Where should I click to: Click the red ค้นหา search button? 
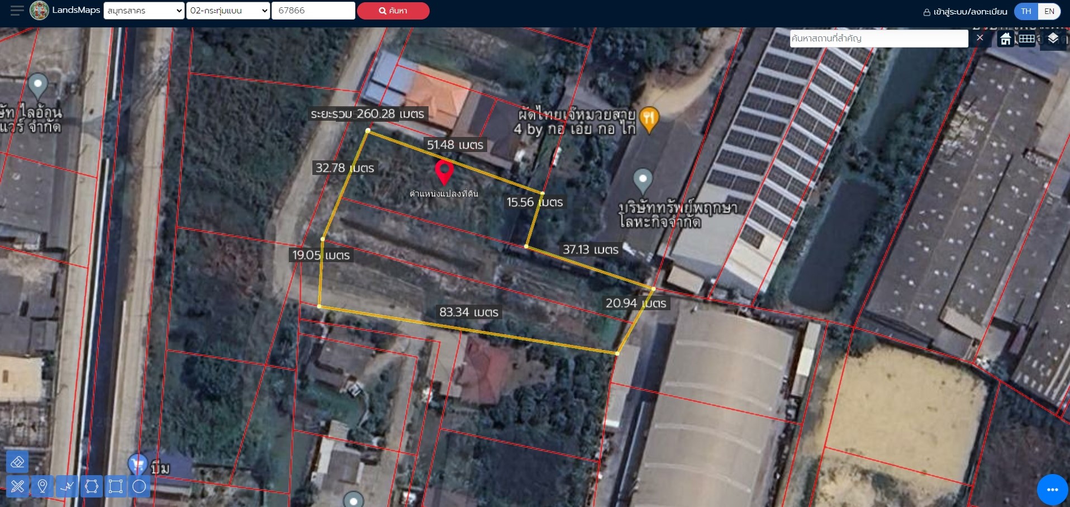pyautogui.click(x=393, y=11)
